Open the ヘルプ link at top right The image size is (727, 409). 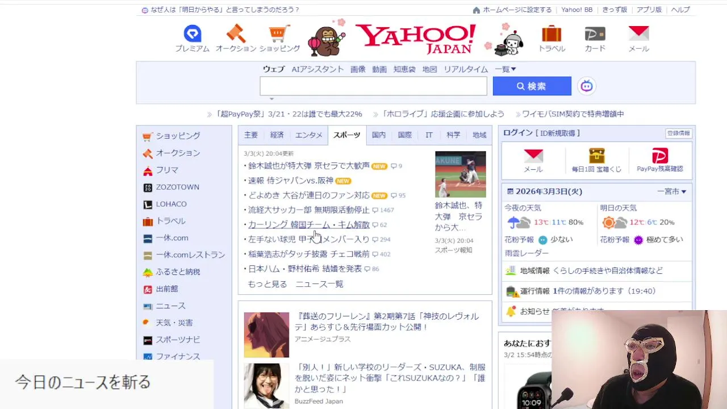(680, 10)
